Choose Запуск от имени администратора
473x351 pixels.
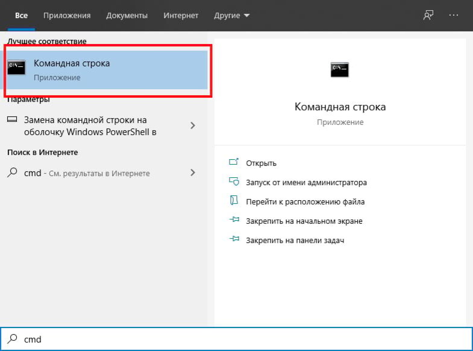306,183
